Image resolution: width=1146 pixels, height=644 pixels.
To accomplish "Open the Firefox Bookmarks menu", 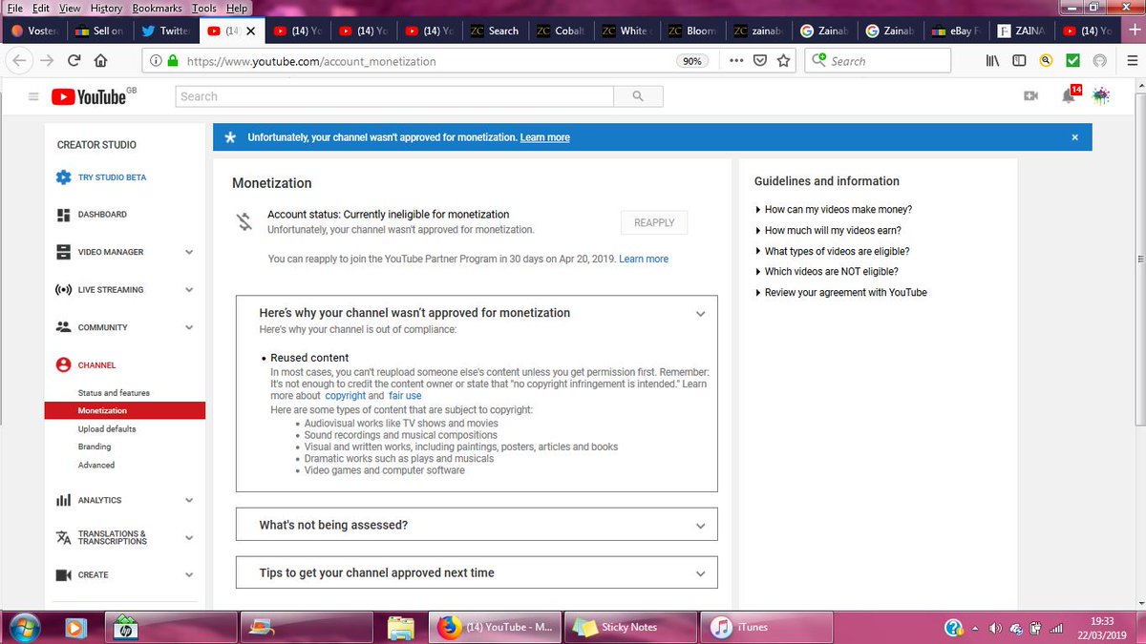I will coord(157,8).
